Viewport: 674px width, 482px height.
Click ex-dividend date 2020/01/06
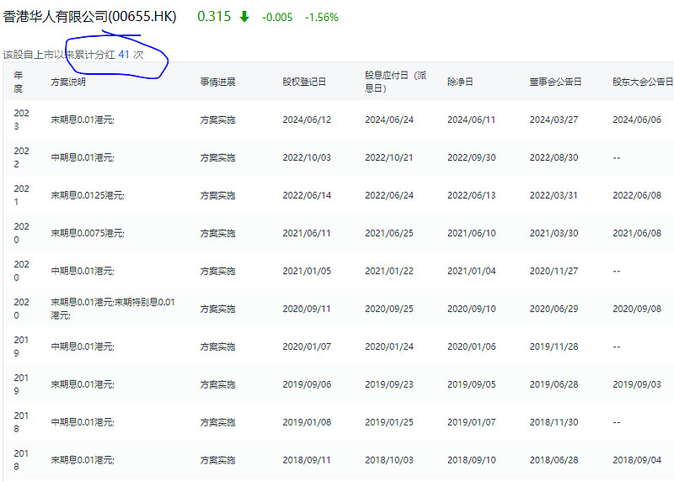tap(472, 347)
